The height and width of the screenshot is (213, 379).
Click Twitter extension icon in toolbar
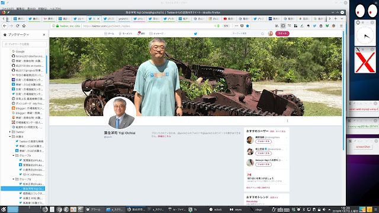[314, 26]
